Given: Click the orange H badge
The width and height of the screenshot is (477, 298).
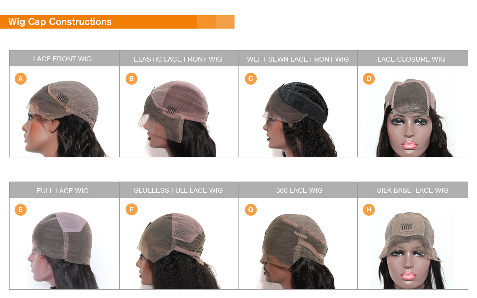Looking at the screenshot, I should 369,210.
